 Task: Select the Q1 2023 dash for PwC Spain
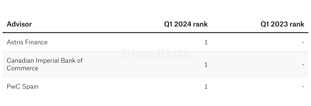pos(303,87)
